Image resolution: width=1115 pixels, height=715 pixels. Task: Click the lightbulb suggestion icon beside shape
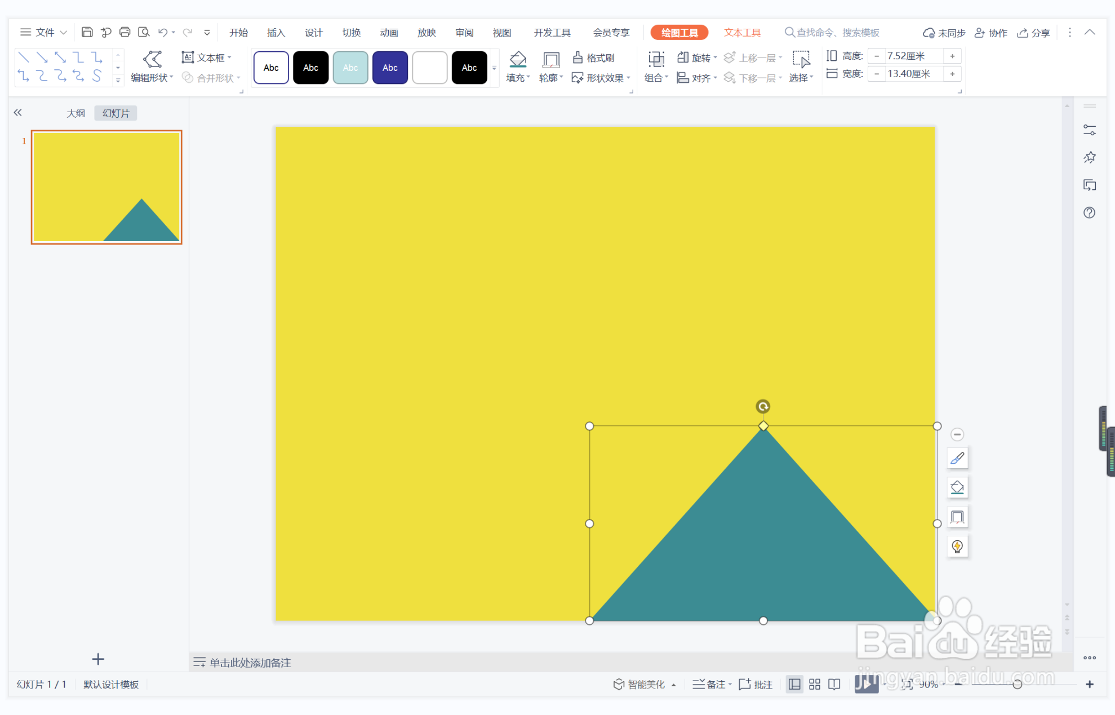tap(957, 546)
